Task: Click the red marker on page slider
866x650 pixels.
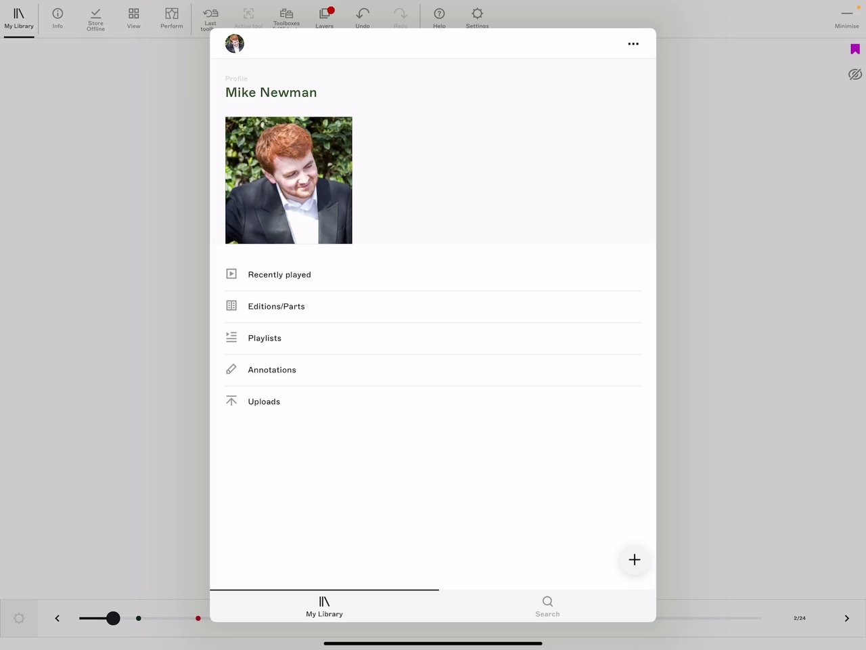Action: coord(198,618)
